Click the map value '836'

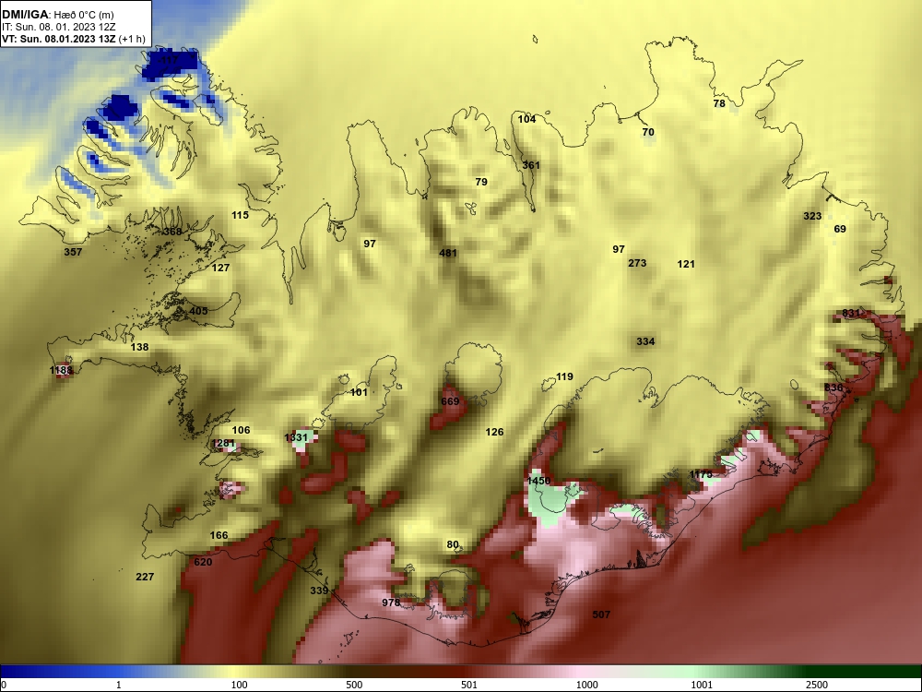point(833,388)
